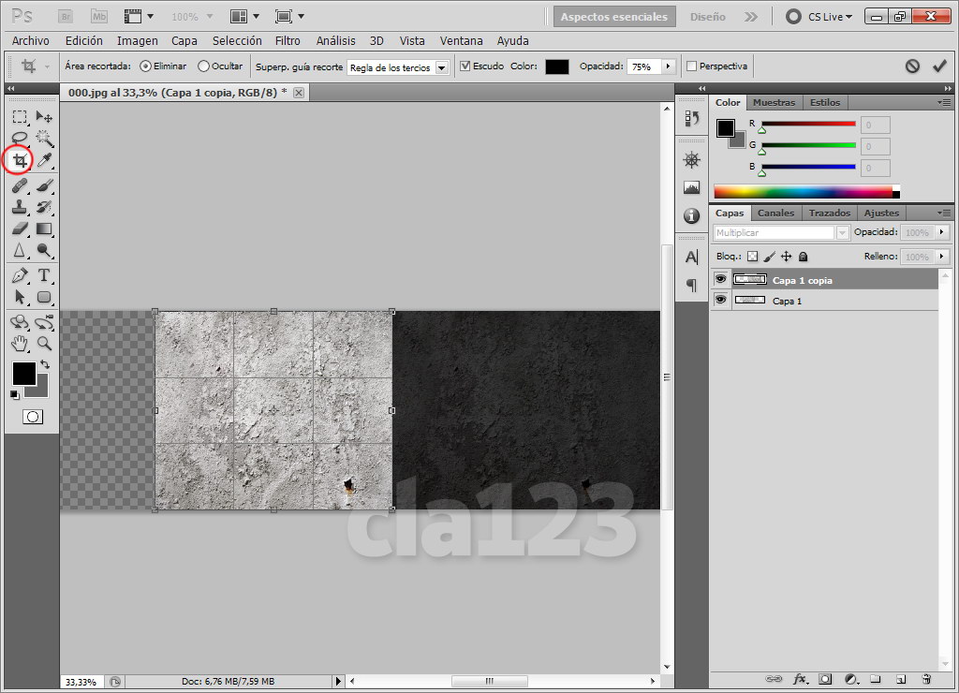
Task: Create a new layer
Action: [900, 679]
